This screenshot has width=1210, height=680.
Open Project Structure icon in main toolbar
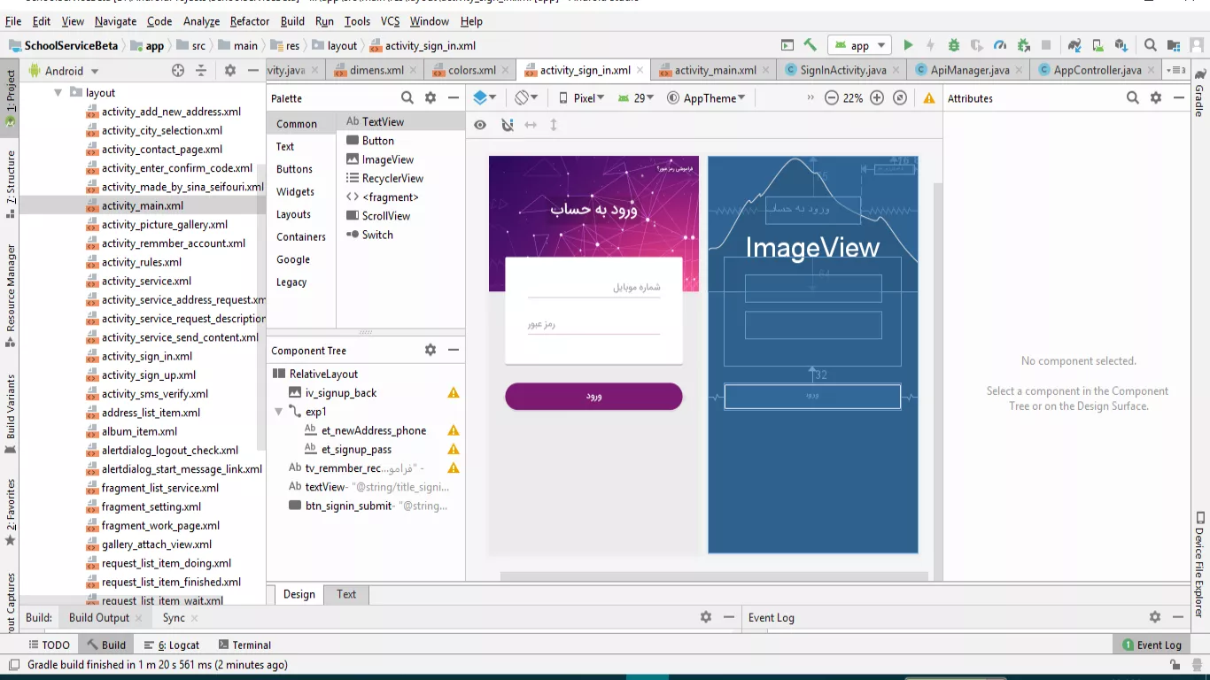1174,45
